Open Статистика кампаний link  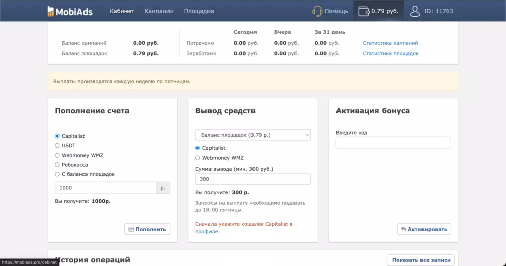click(x=391, y=43)
